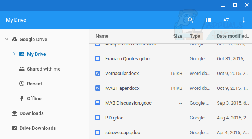Sort by Name column header
252x139 pixels.
coord(102,36)
